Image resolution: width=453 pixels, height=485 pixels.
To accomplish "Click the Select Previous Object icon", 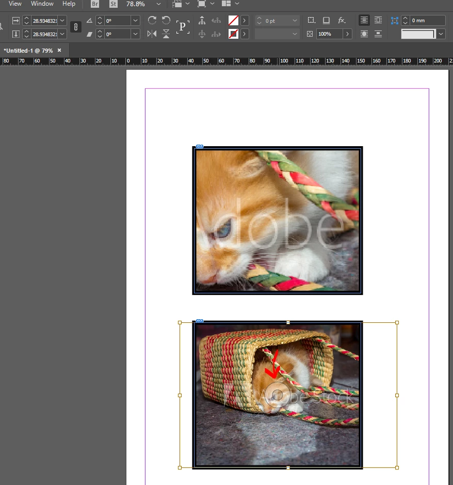I will coord(216,21).
